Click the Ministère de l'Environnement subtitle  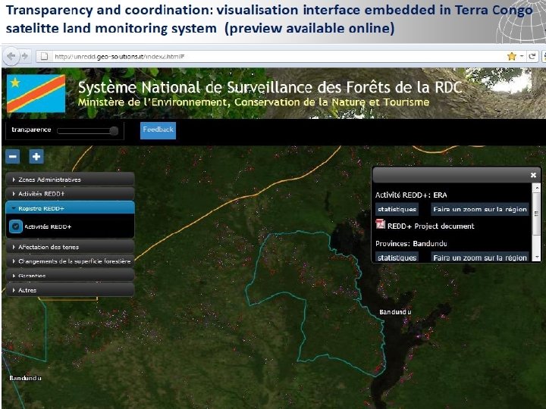click(x=253, y=102)
